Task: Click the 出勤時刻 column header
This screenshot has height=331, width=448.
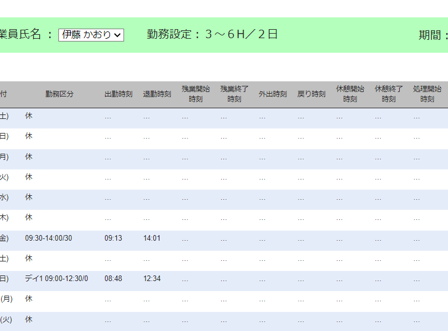Action: click(118, 94)
